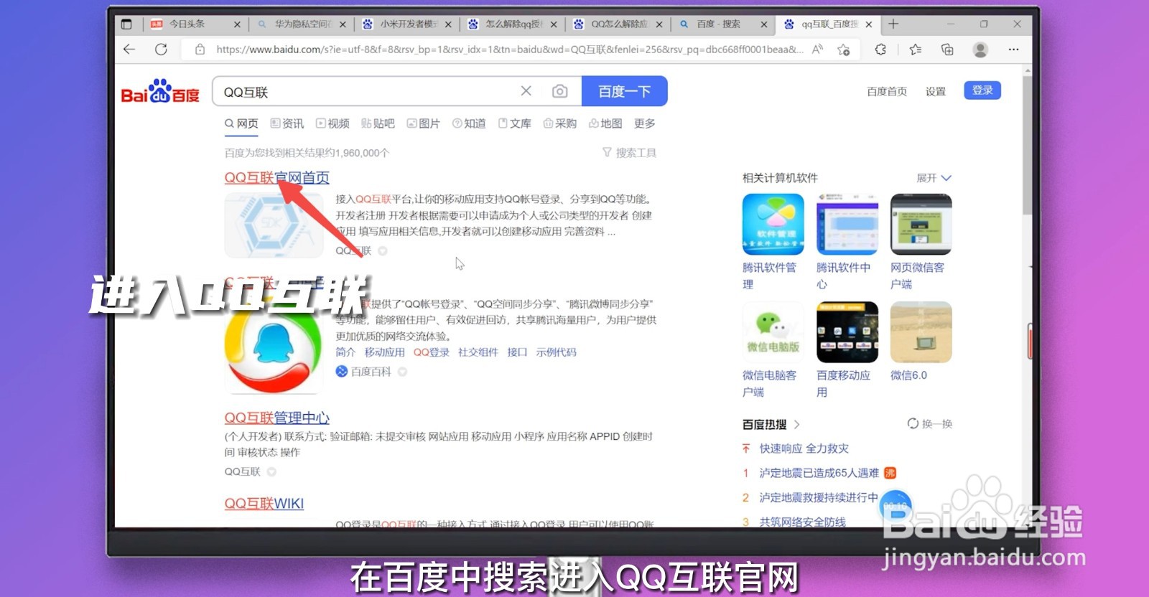Open the 腾讯软件中心 thumbnail
Viewport: 1149px width, 597px height.
point(847,224)
